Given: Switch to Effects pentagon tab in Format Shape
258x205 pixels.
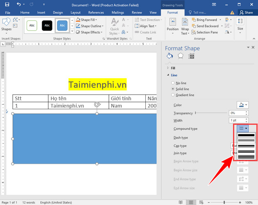Looking at the screenshot, I should pos(181,56).
